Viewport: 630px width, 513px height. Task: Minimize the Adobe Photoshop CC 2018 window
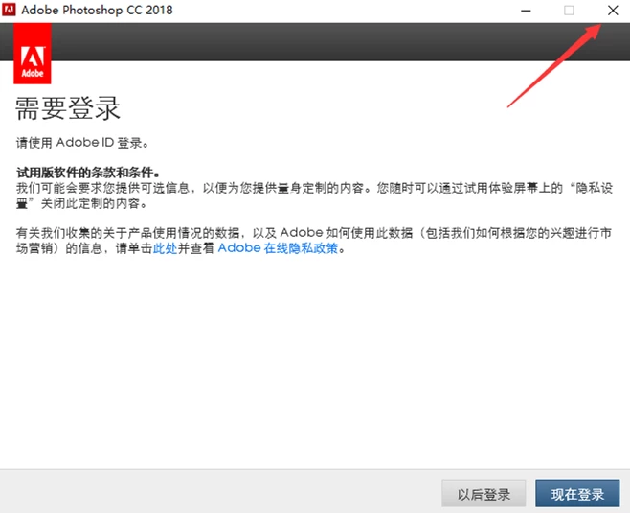pos(526,10)
